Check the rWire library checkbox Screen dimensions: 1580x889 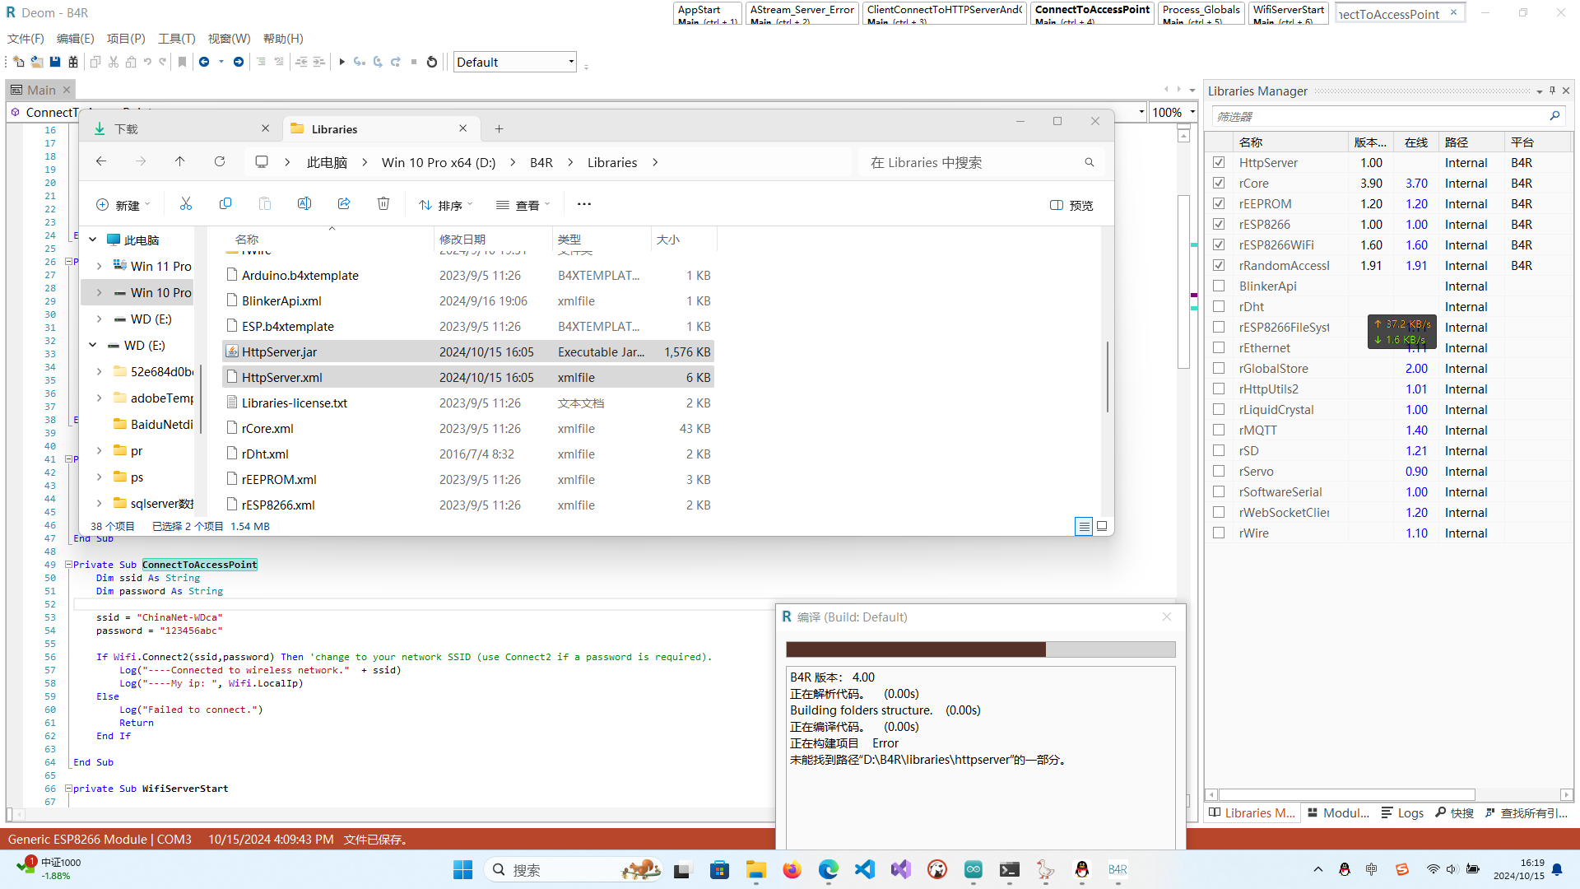coord(1219,533)
